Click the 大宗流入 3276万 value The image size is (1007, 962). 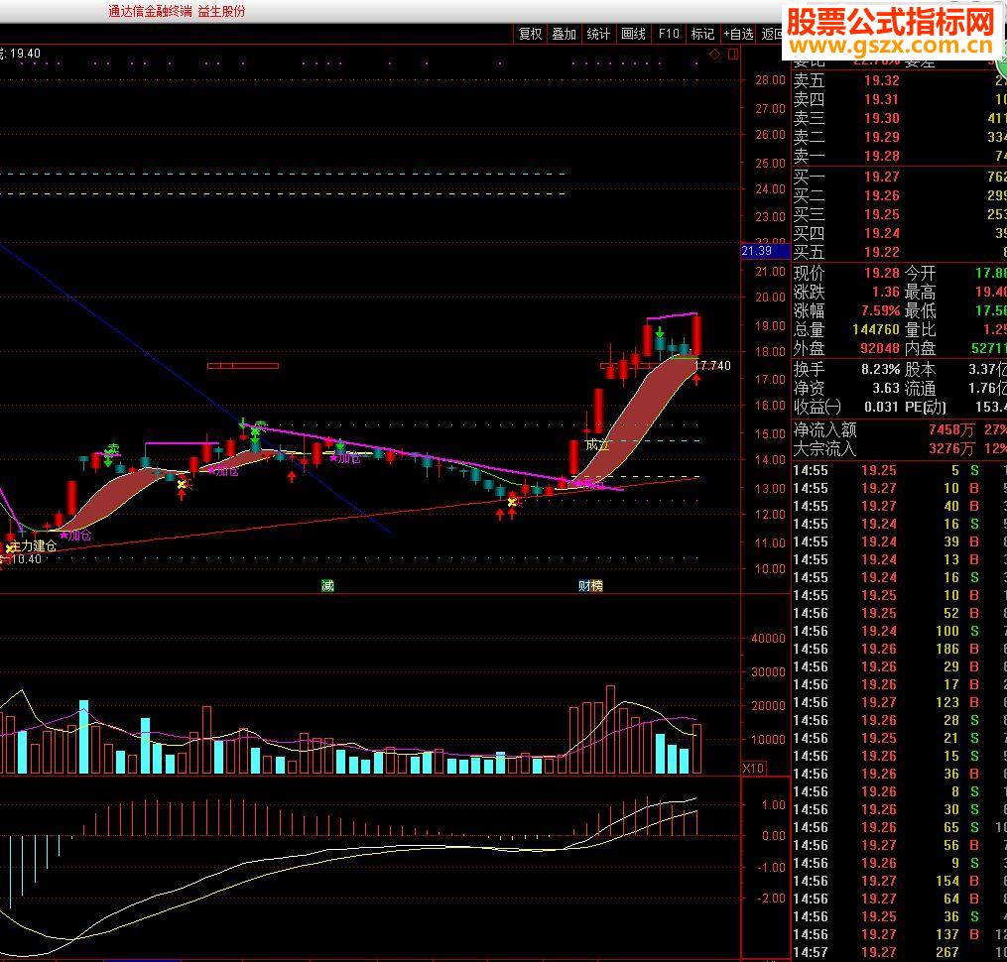click(951, 448)
